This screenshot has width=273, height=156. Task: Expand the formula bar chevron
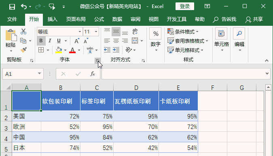(267, 73)
